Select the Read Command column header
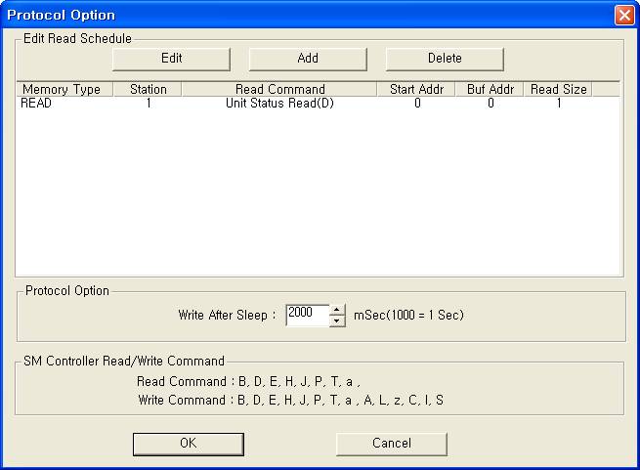Viewport: 640px width, 470px height. [279, 89]
